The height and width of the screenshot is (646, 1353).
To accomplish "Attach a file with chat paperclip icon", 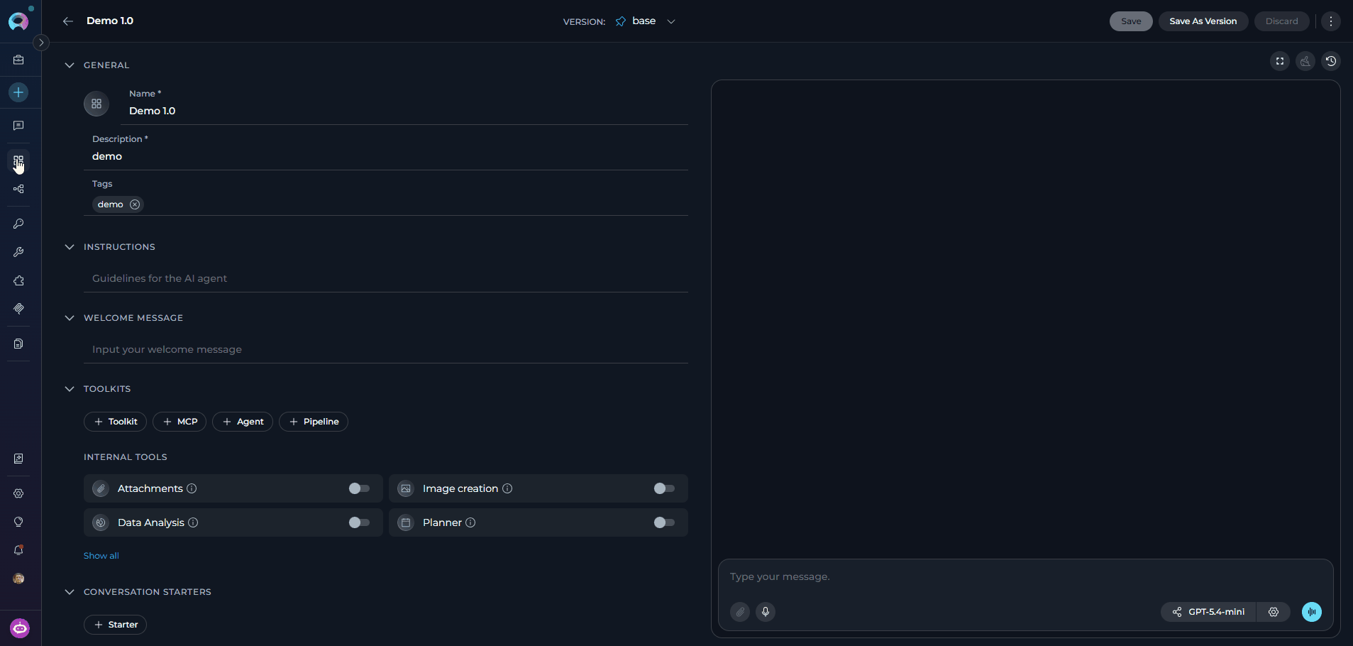I will point(740,612).
